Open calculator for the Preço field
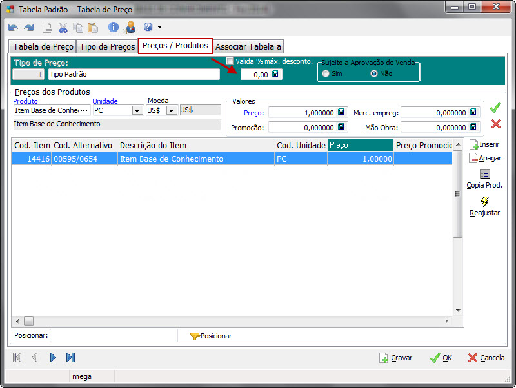 coord(341,112)
